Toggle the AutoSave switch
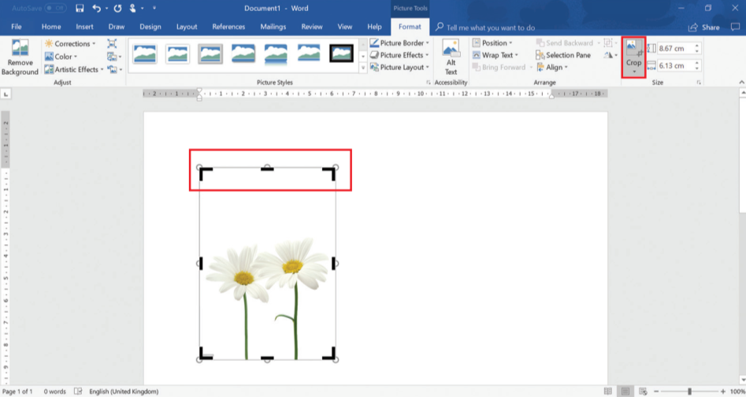Screen dimensions: 746x397 tap(55, 8)
